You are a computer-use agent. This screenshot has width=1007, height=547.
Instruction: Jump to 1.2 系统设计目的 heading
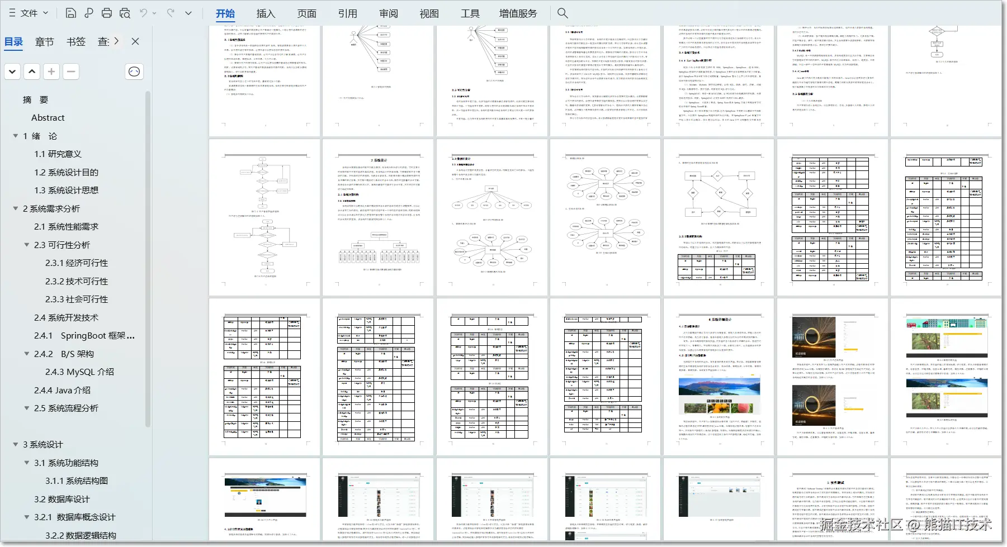point(67,172)
